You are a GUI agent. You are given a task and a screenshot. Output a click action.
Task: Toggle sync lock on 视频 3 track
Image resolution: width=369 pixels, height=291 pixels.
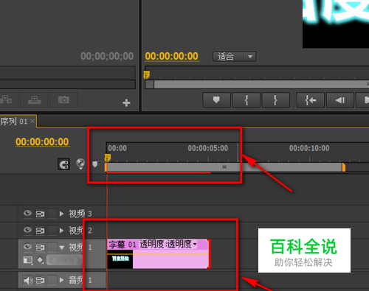click(x=40, y=214)
